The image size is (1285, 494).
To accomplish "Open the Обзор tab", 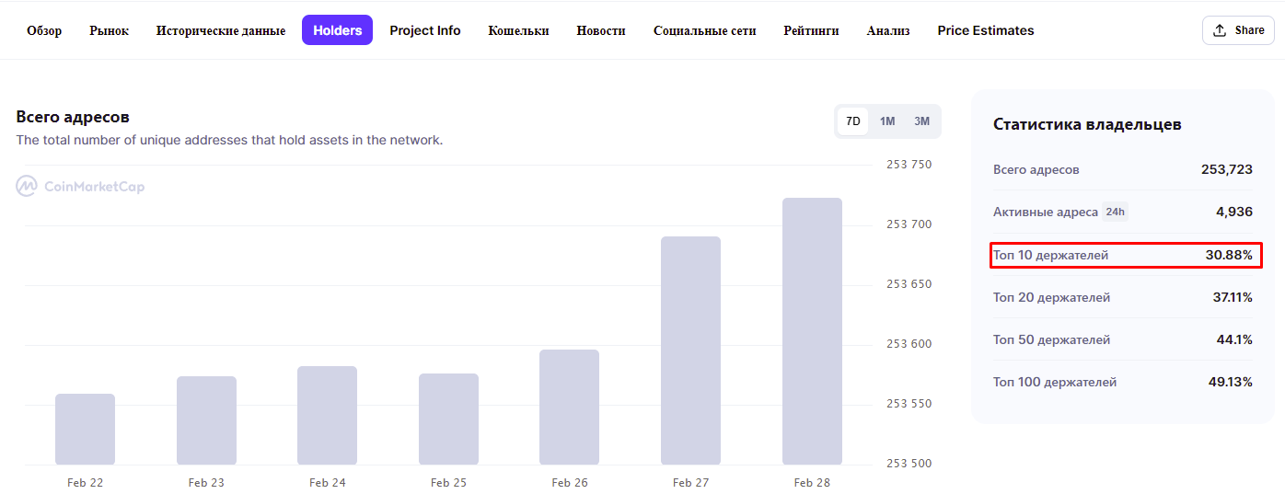I will [44, 30].
